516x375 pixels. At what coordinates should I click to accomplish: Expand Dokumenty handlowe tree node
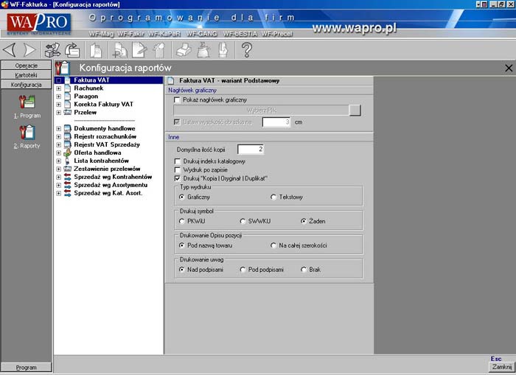[59, 128]
